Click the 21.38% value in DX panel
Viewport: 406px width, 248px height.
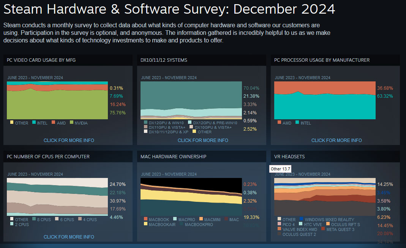coord(251,96)
